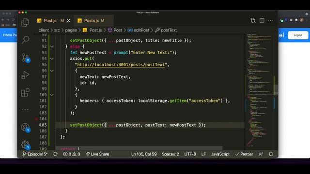Start Live Share session
Viewport: 310px width, 174px height.
tap(97, 154)
